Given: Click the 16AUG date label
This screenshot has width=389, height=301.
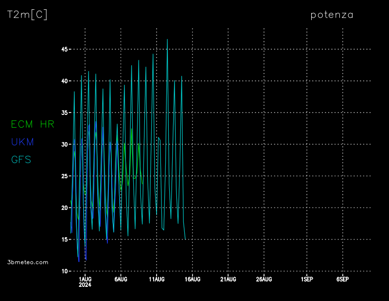Looking at the screenshot, I should [192, 279].
